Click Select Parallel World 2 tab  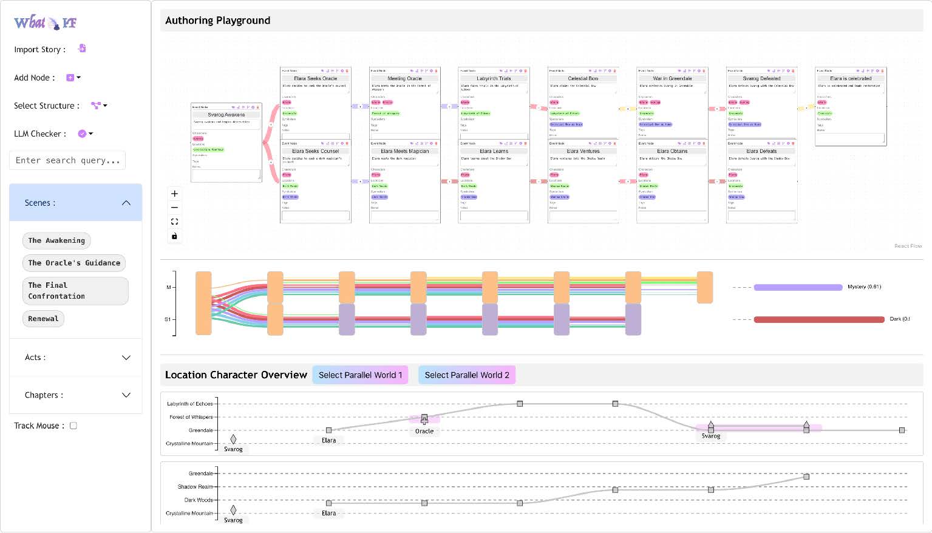[x=466, y=375]
